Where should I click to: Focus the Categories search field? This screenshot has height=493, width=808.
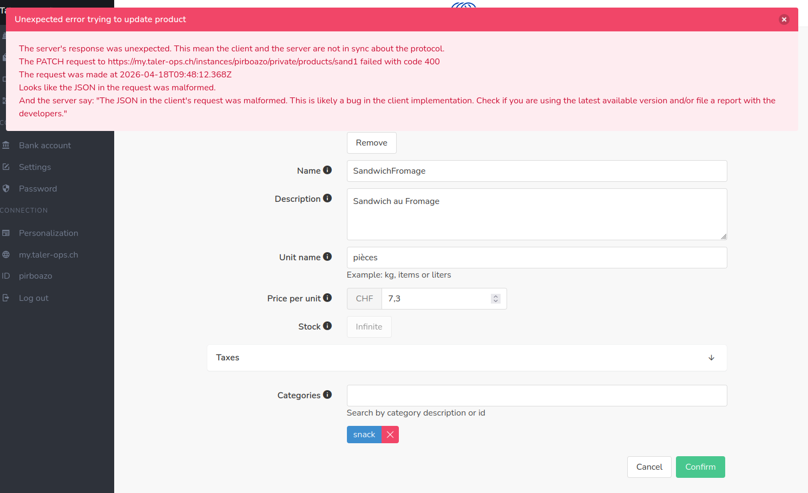coord(536,396)
